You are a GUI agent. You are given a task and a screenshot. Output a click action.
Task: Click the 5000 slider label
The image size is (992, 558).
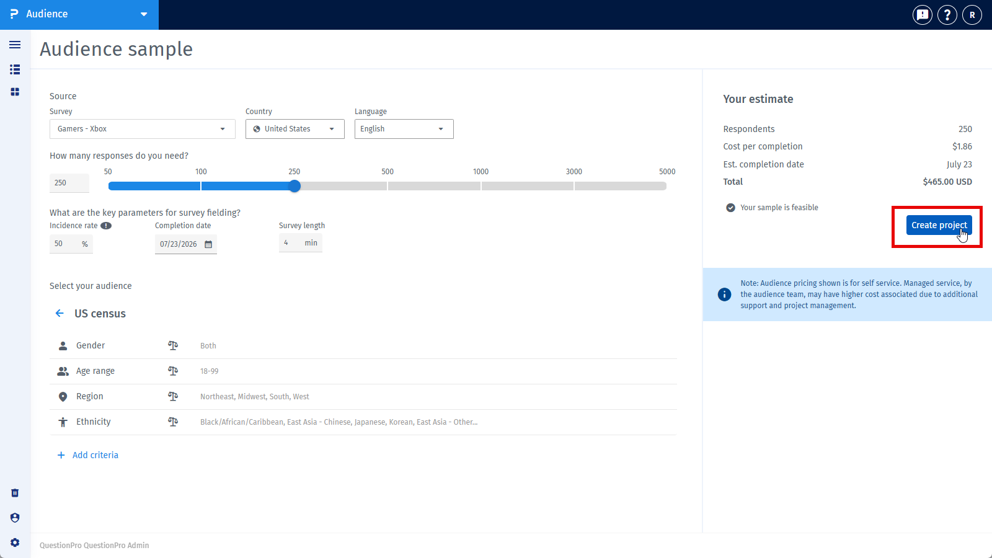(667, 172)
